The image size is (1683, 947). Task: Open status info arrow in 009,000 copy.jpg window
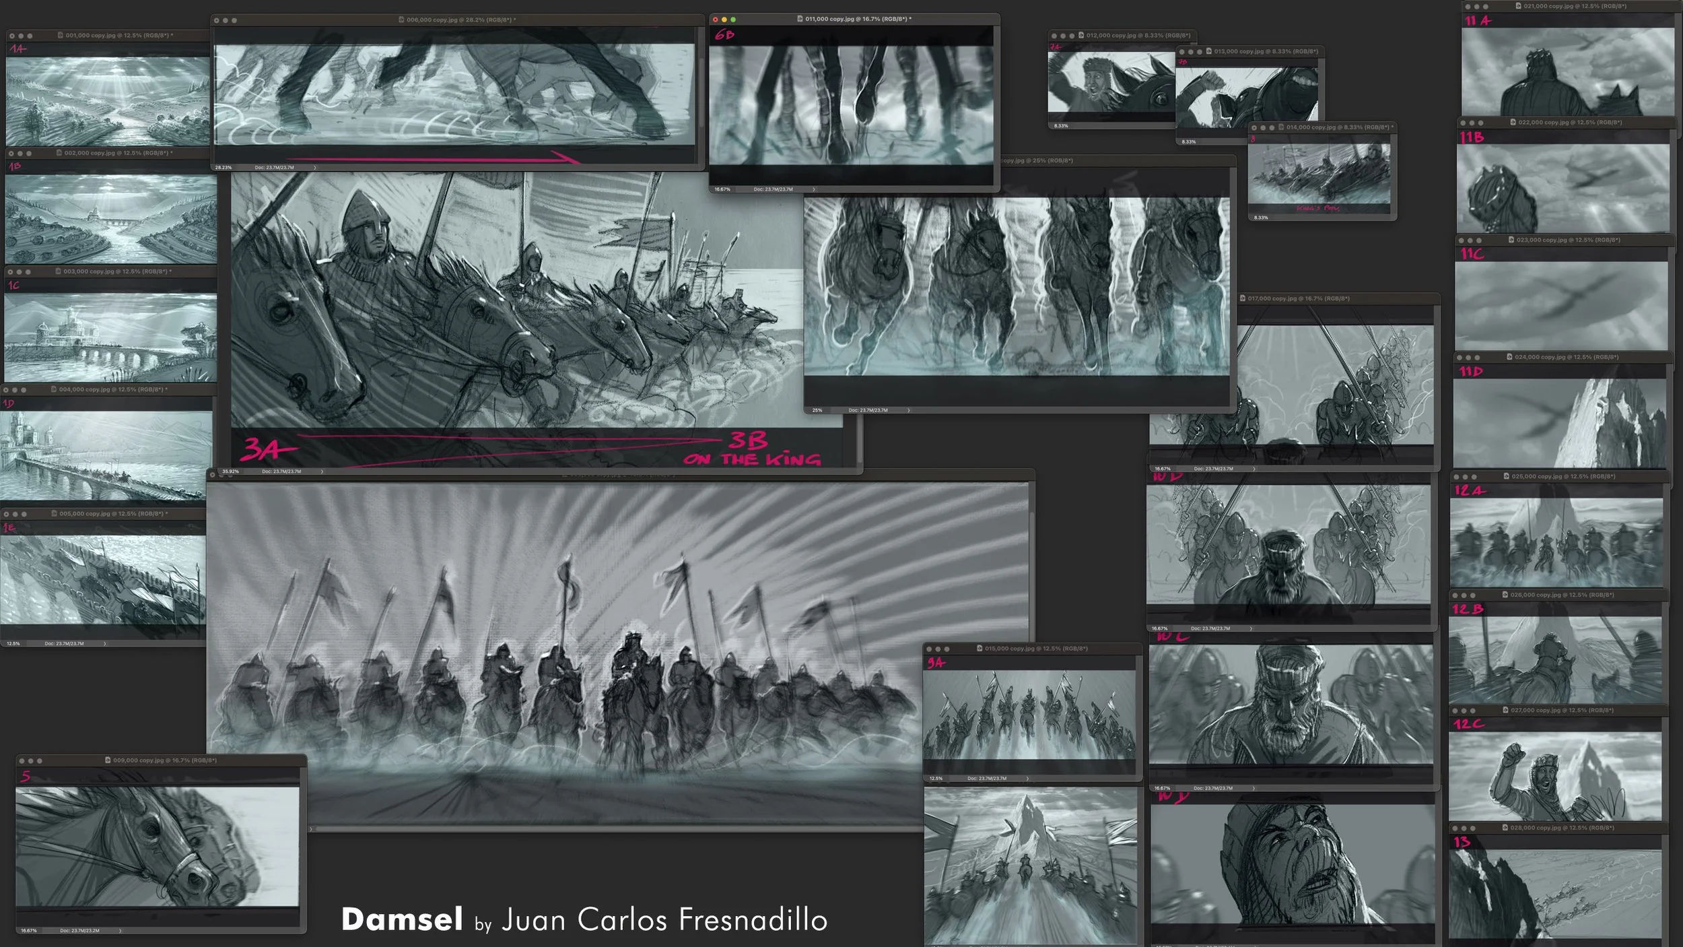pyautogui.click(x=121, y=931)
